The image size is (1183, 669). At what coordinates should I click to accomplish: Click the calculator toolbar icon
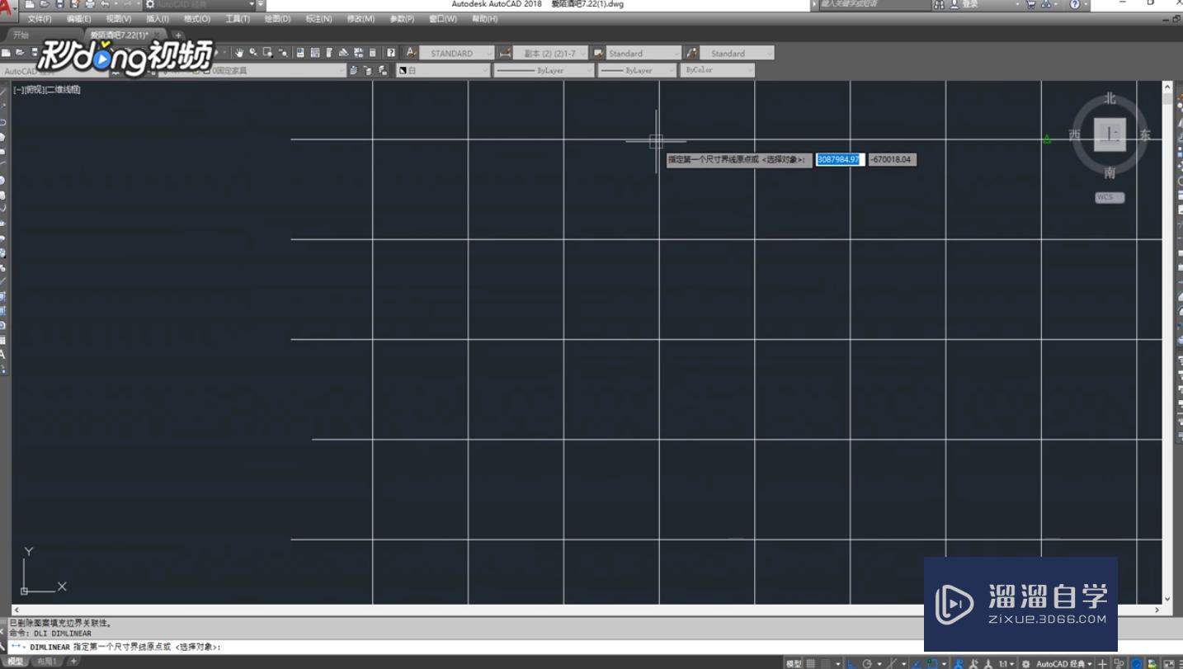(x=373, y=53)
